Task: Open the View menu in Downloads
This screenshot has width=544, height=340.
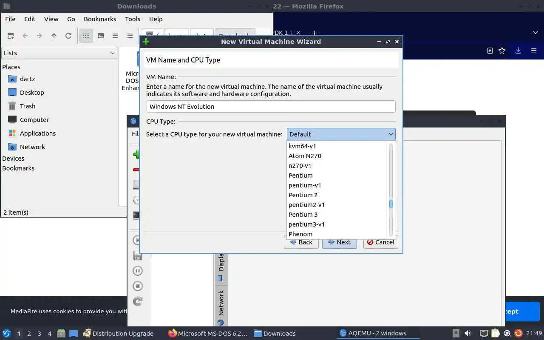Action: click(x=51, y=19)
